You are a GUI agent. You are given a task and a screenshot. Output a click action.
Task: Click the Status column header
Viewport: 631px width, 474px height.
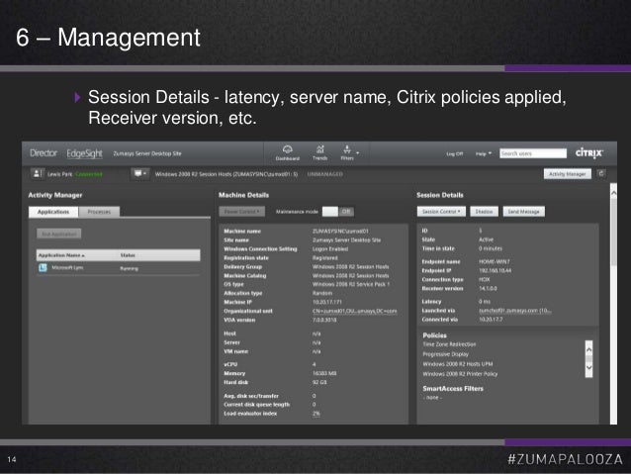pyautogui.click(x=128, y=255)
